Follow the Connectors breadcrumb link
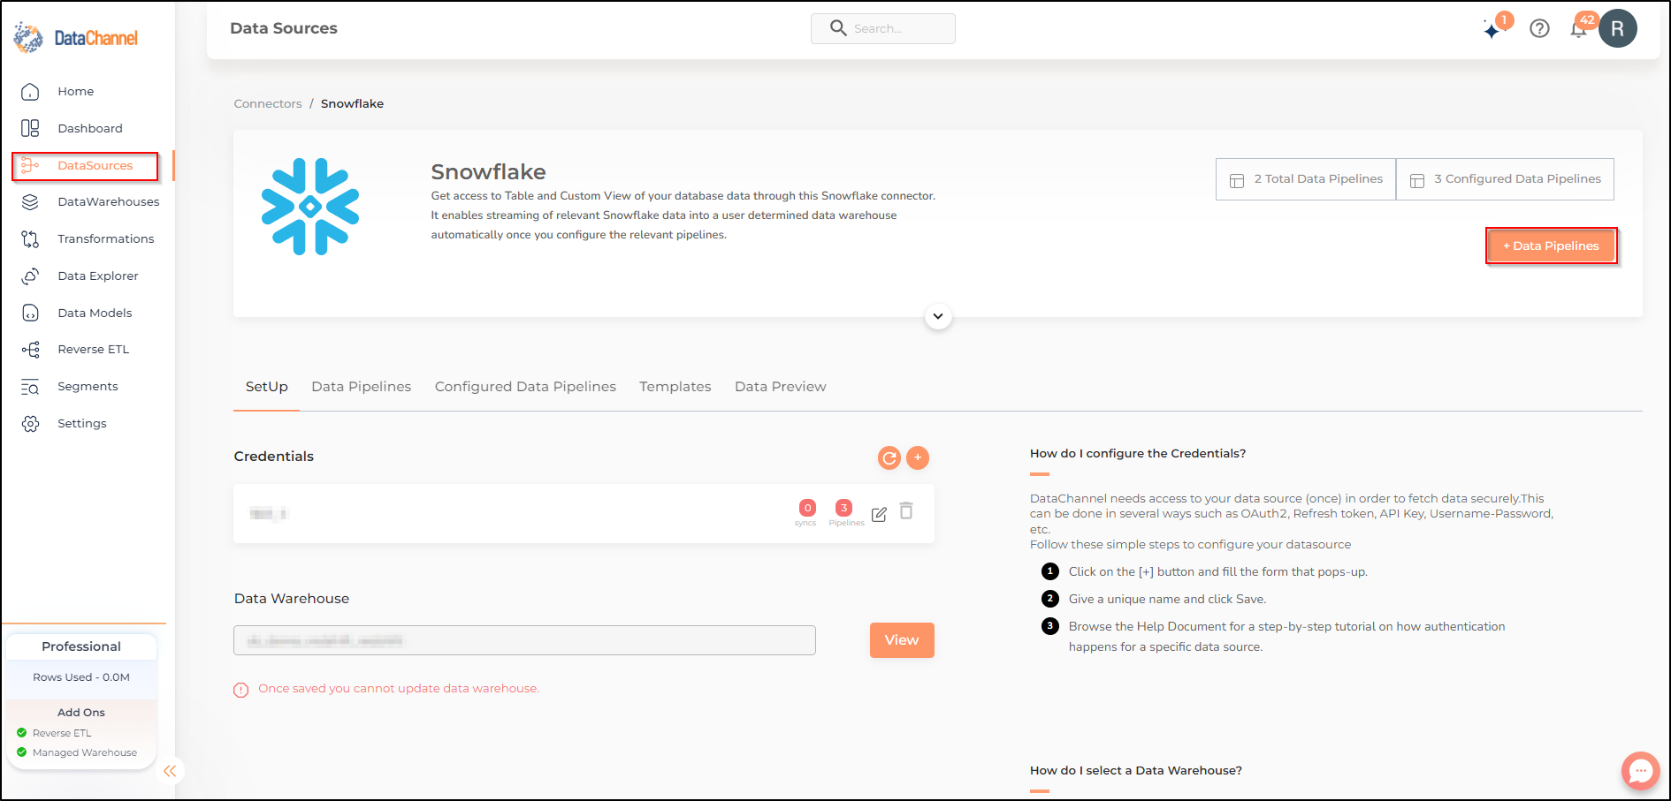 click(268, 104)
